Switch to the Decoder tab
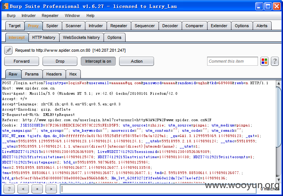The width and height of the screenshot is (283, 196). point(170,26)
